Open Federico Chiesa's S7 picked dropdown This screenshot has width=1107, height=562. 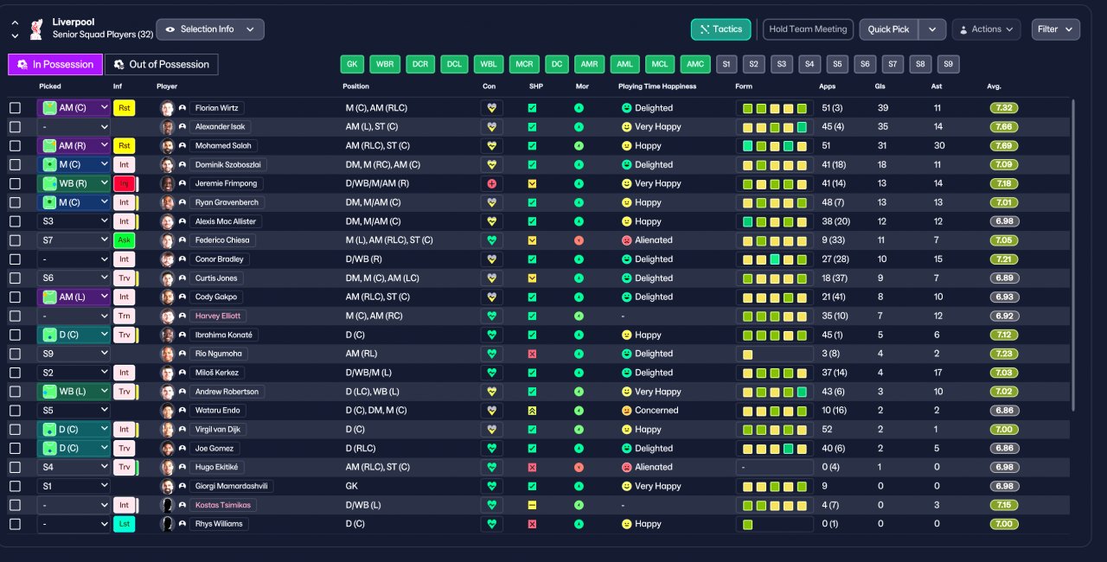tap(74, 240)
